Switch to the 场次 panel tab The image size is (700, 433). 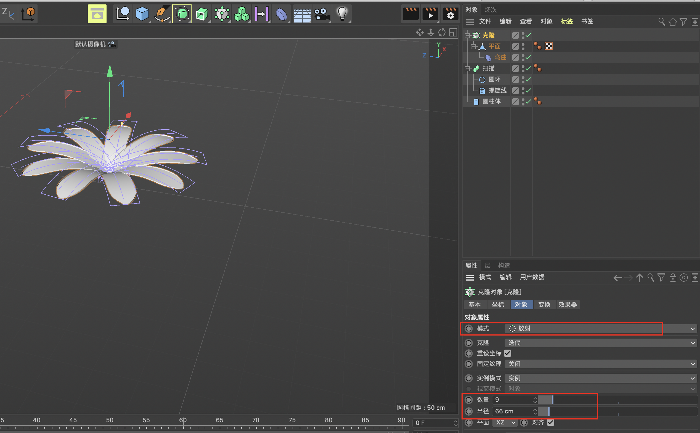point(490,10)
